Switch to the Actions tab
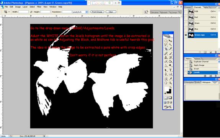Image resolution: width=220 pixels, height=138 pixels. (x=197, y=58)
